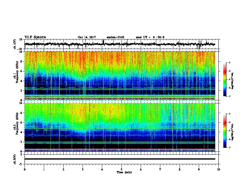The height and width of the screenshot is (190, 246).
Task: Click the "-3" label on ch.2 color bar
Action: pyautogui.click(x=229, y=114)
